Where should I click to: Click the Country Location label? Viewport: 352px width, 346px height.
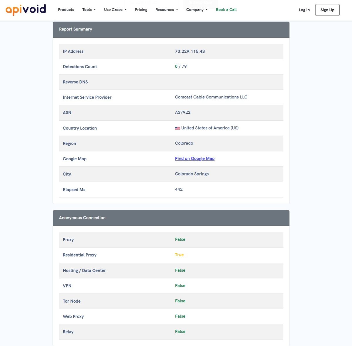[x=80, y=128]
